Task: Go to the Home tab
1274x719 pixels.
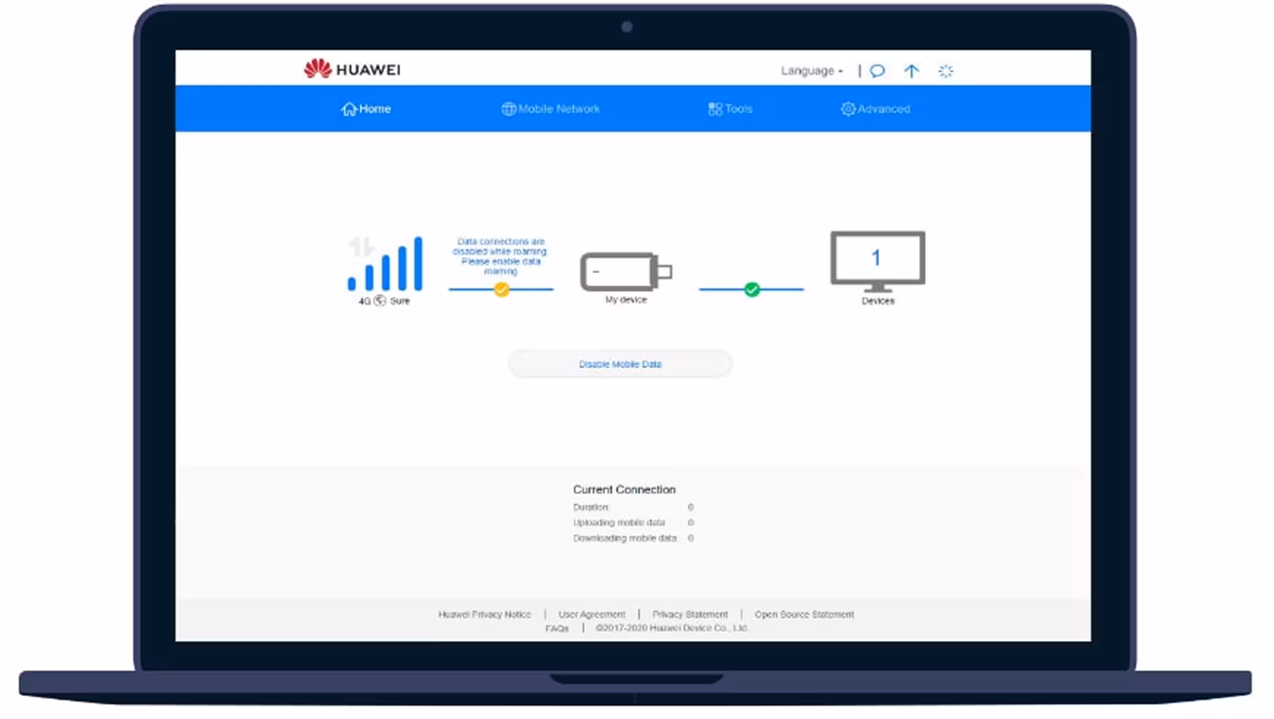Action: point(366,109)
